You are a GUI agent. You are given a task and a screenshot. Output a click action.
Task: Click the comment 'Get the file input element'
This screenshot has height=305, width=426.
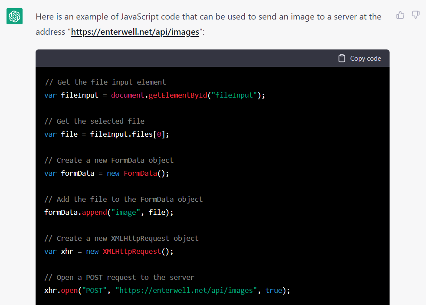click(111, 82)
